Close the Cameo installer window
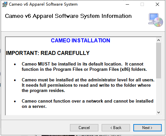Image resolution: width=166 pixels, height=136 pixels. pyautogui.click(x=157, y=4)
